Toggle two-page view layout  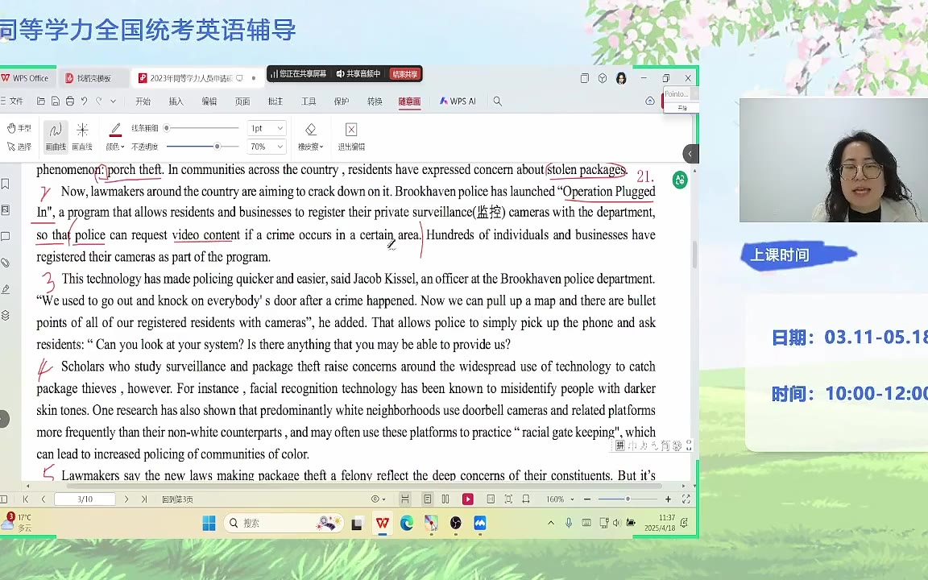click(445, 499)
